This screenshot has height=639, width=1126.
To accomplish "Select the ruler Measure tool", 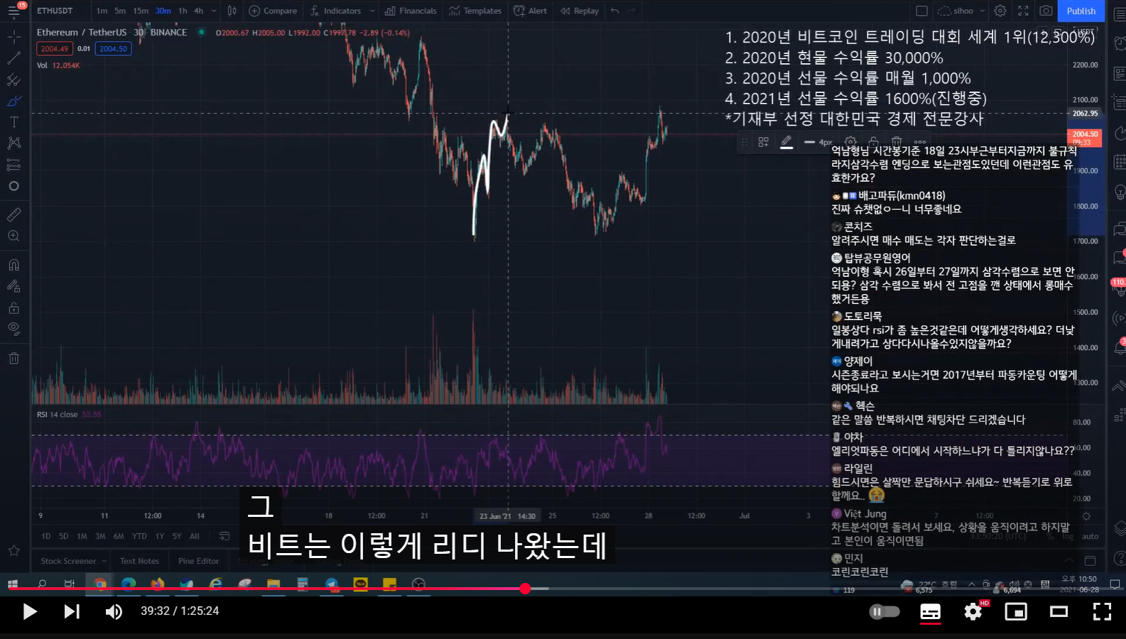I will pyautogui.click(x=13, y=214).
